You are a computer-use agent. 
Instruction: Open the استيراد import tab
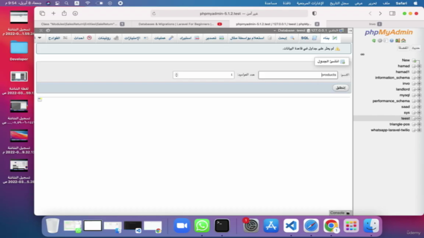point(189,38)
